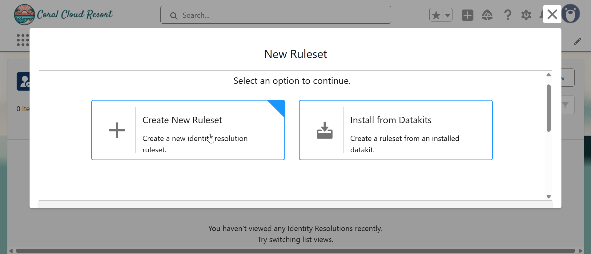Click the pencil edit navigation icon
The height and width of the screenshot is (254, 591).
point(577,41)
